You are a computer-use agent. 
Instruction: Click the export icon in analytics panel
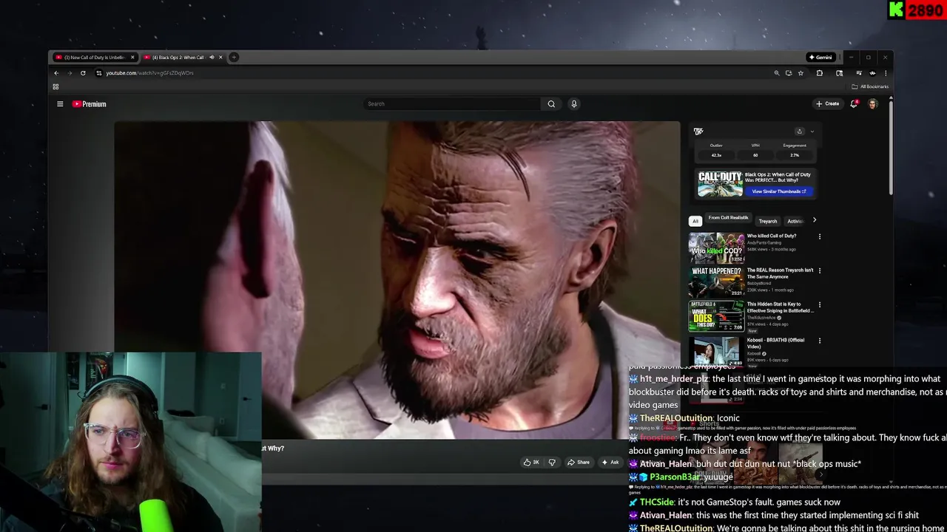coord(799,132)
